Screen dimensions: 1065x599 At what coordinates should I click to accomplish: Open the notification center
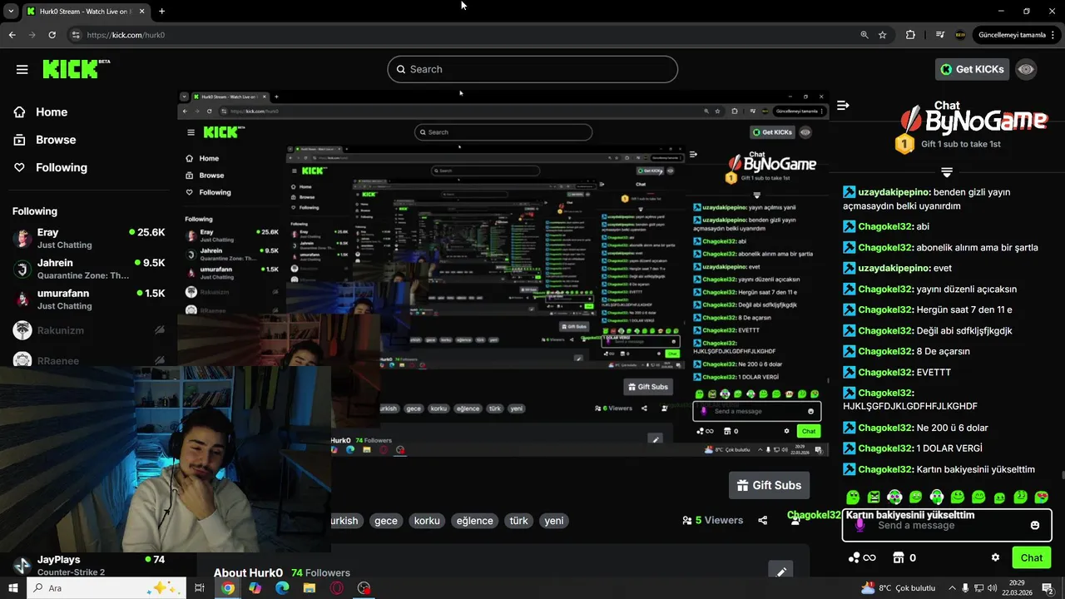click(1048, 588)
